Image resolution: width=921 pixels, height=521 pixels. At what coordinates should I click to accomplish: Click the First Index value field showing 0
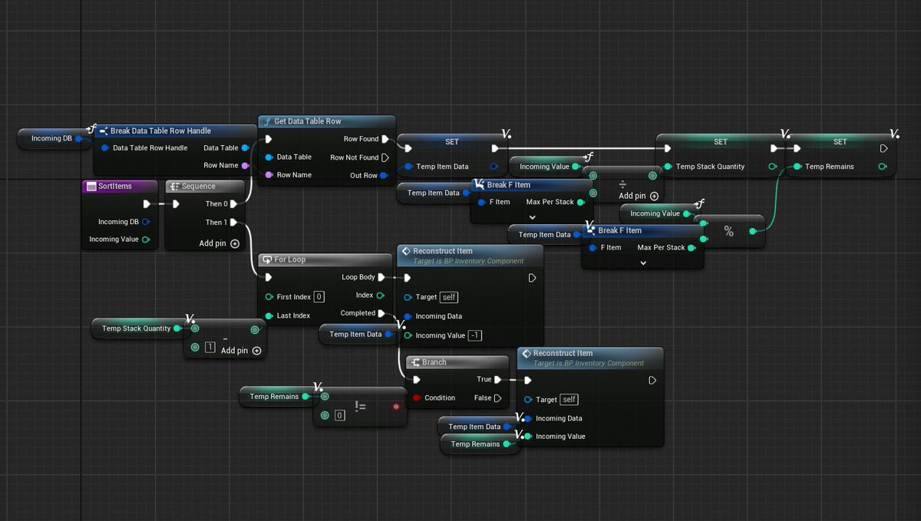point(319,297)
